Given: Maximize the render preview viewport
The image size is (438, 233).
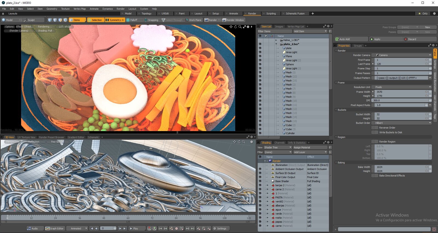Looking at the screenshot, I should 244,27.
